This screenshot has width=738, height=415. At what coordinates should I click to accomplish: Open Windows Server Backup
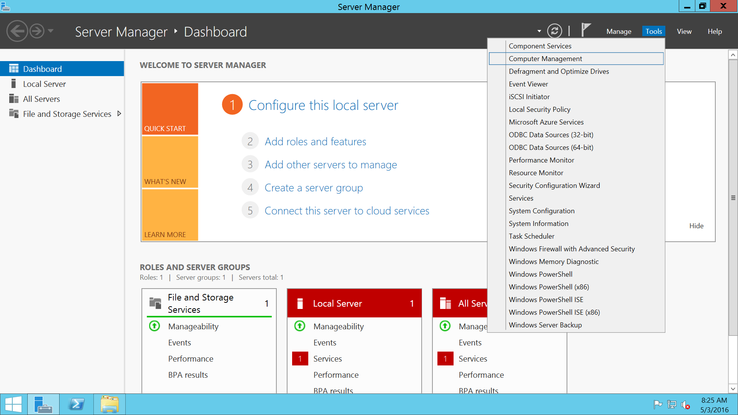click(x=576, y=325)
